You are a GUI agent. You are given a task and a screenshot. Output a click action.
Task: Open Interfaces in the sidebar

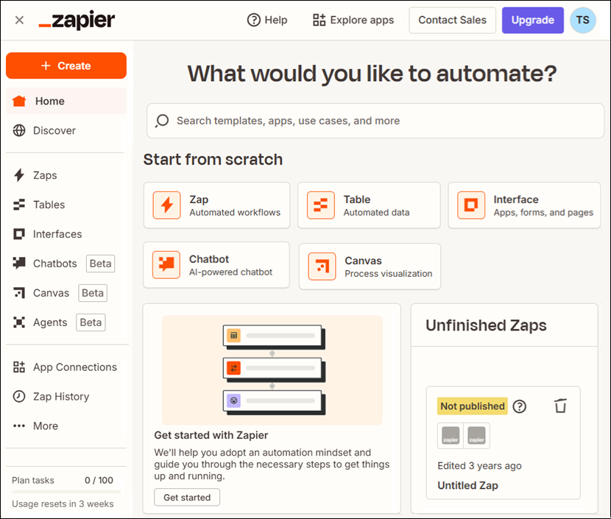[x=66, y=234]
